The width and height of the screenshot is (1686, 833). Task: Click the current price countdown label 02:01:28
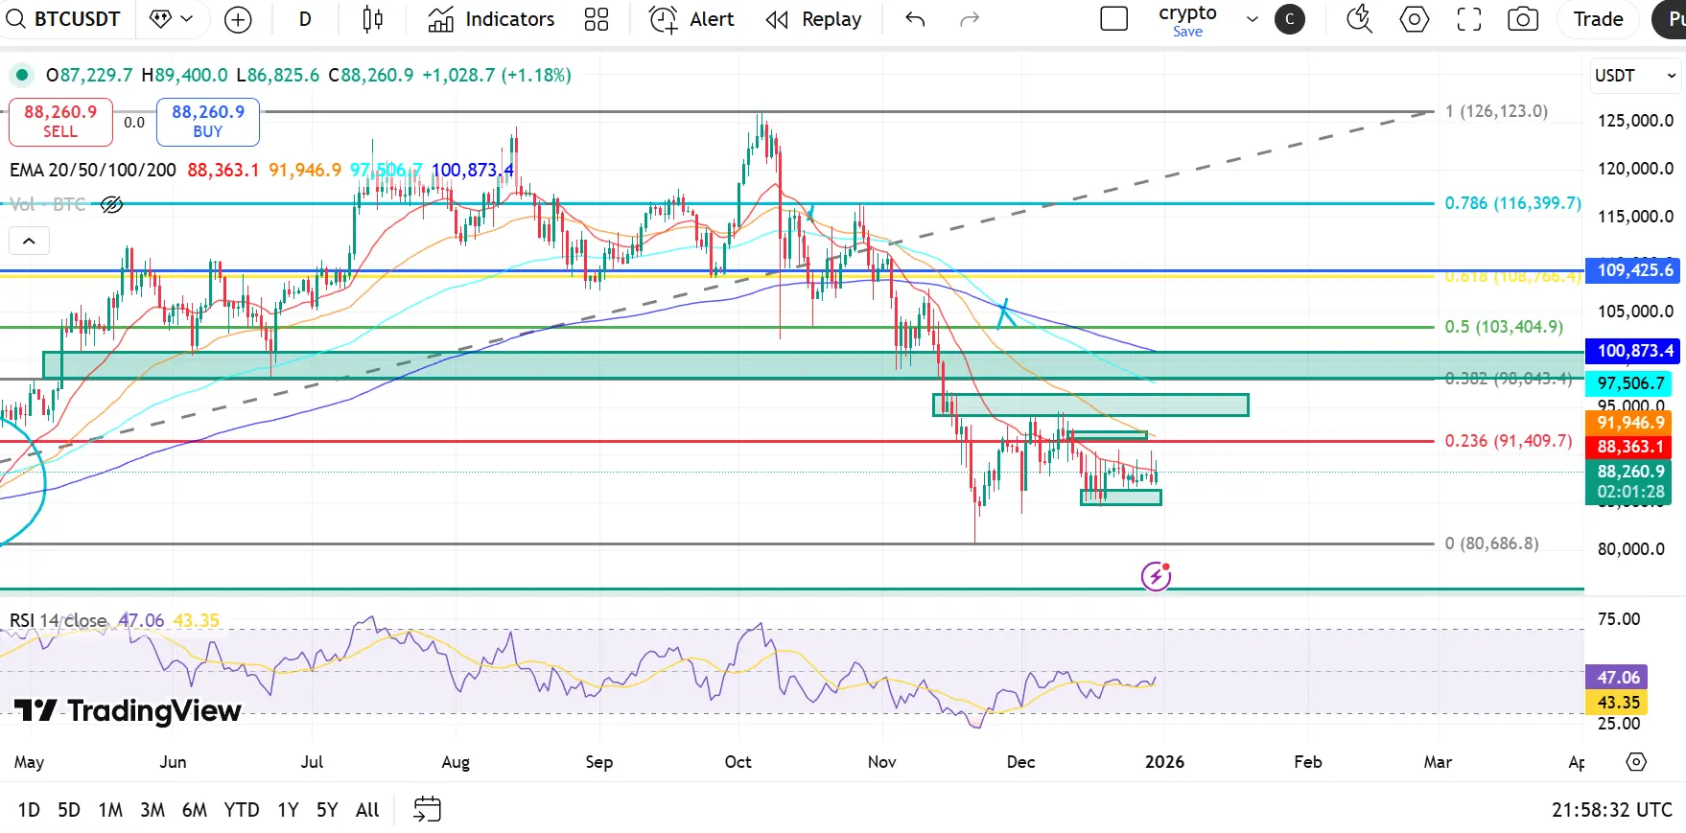pos(1630,492)
